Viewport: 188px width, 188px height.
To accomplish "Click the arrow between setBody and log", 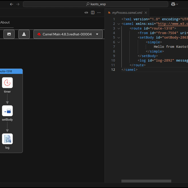I will click(x=7, y=127).
